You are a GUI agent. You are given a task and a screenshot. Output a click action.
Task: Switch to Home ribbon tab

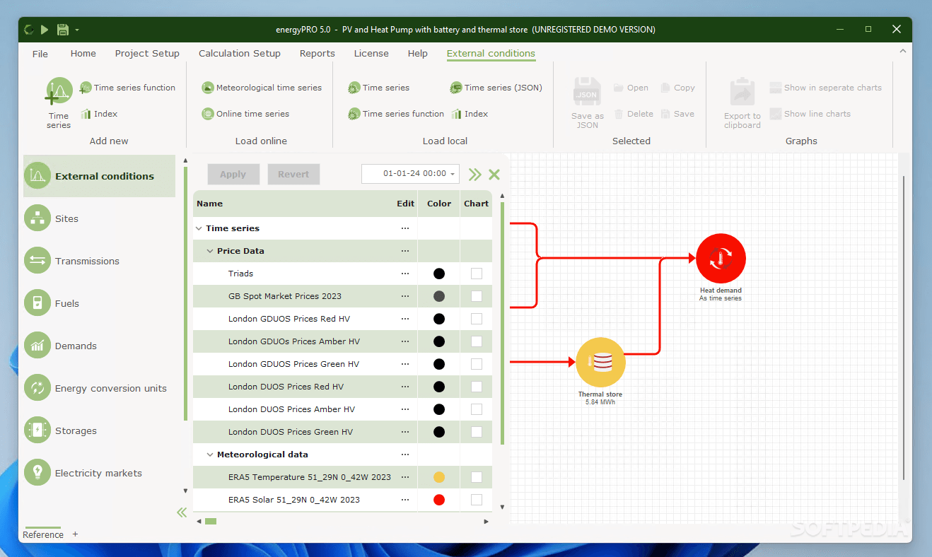point(83,54)
